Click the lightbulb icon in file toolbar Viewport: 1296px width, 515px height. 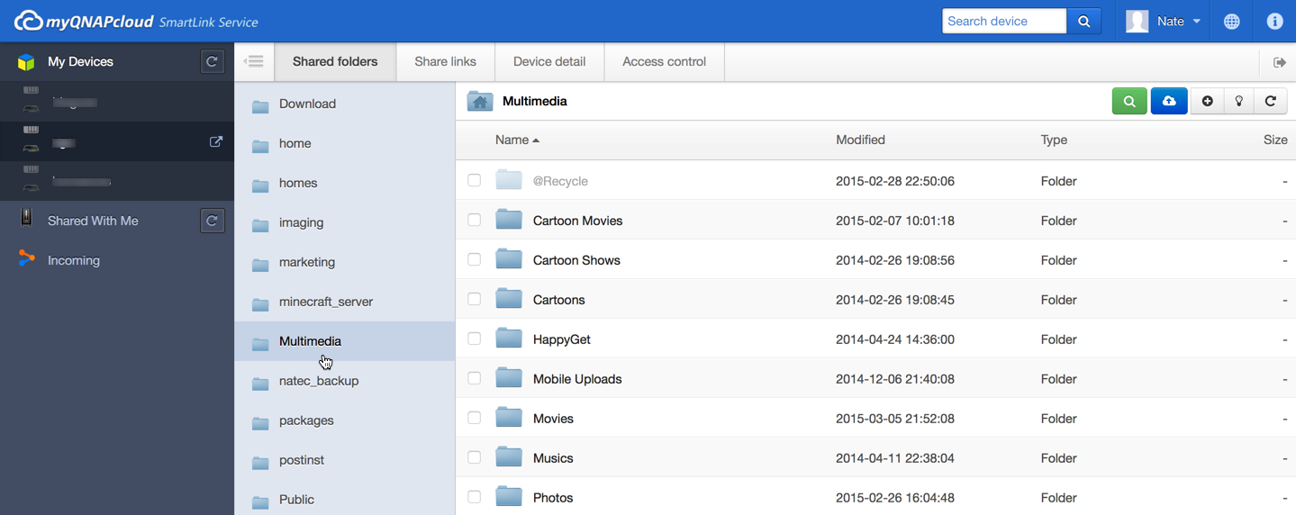point(1239,102)
